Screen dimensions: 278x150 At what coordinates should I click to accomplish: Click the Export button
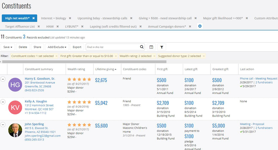coord(77,47)
